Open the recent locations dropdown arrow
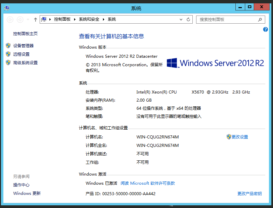The image size is (273, 208). coord(28,20)
